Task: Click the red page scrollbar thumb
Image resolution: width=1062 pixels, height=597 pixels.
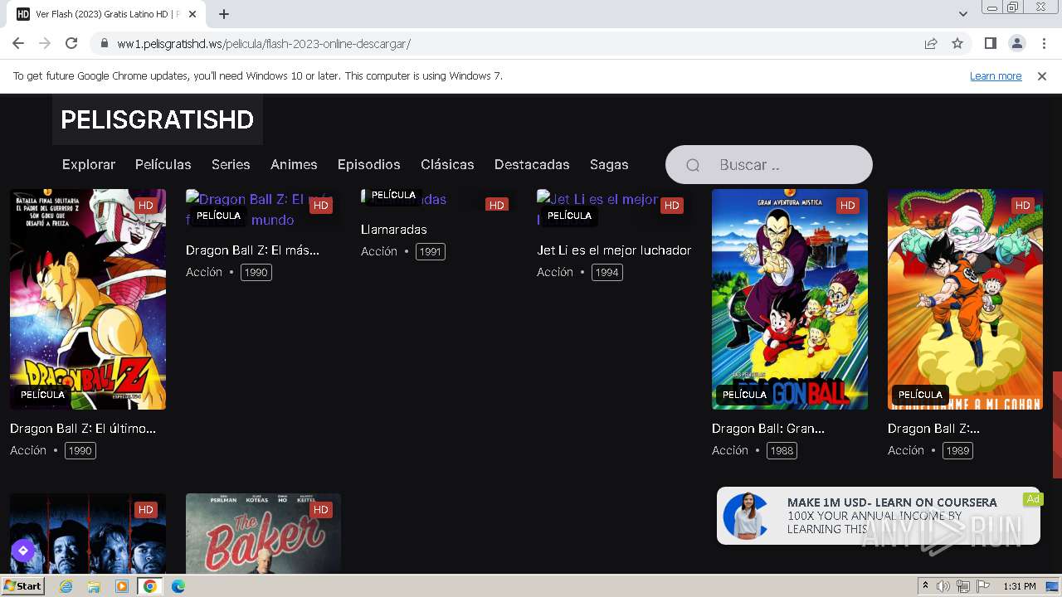Action: [x=1057, y=425]
